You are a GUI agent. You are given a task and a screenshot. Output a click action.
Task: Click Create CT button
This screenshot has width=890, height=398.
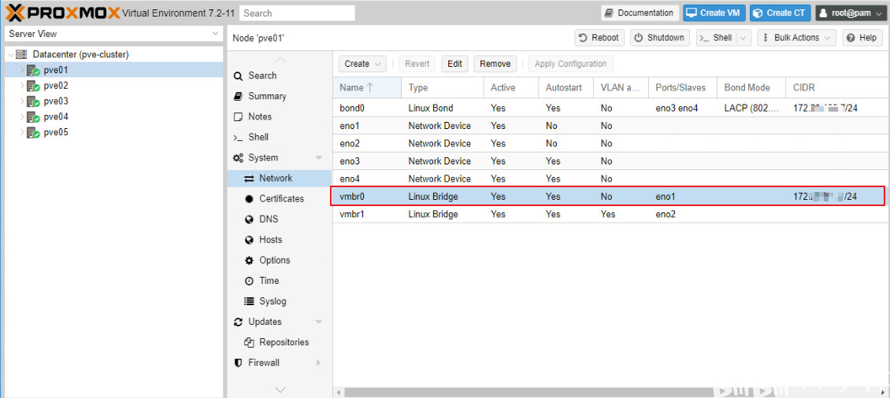coord(780,13)
